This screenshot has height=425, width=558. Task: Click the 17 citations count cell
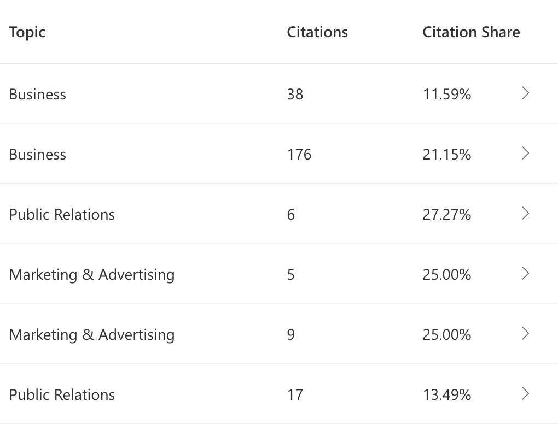295,395
